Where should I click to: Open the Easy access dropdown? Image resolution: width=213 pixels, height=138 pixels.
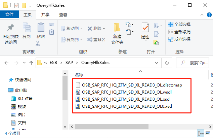click(x=129, y=32)
